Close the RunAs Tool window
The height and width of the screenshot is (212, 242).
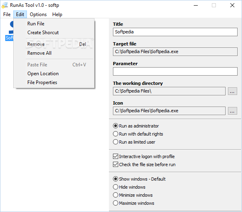tap(232, 5)
